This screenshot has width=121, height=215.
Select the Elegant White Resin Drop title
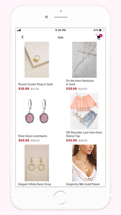click(35, 184)
